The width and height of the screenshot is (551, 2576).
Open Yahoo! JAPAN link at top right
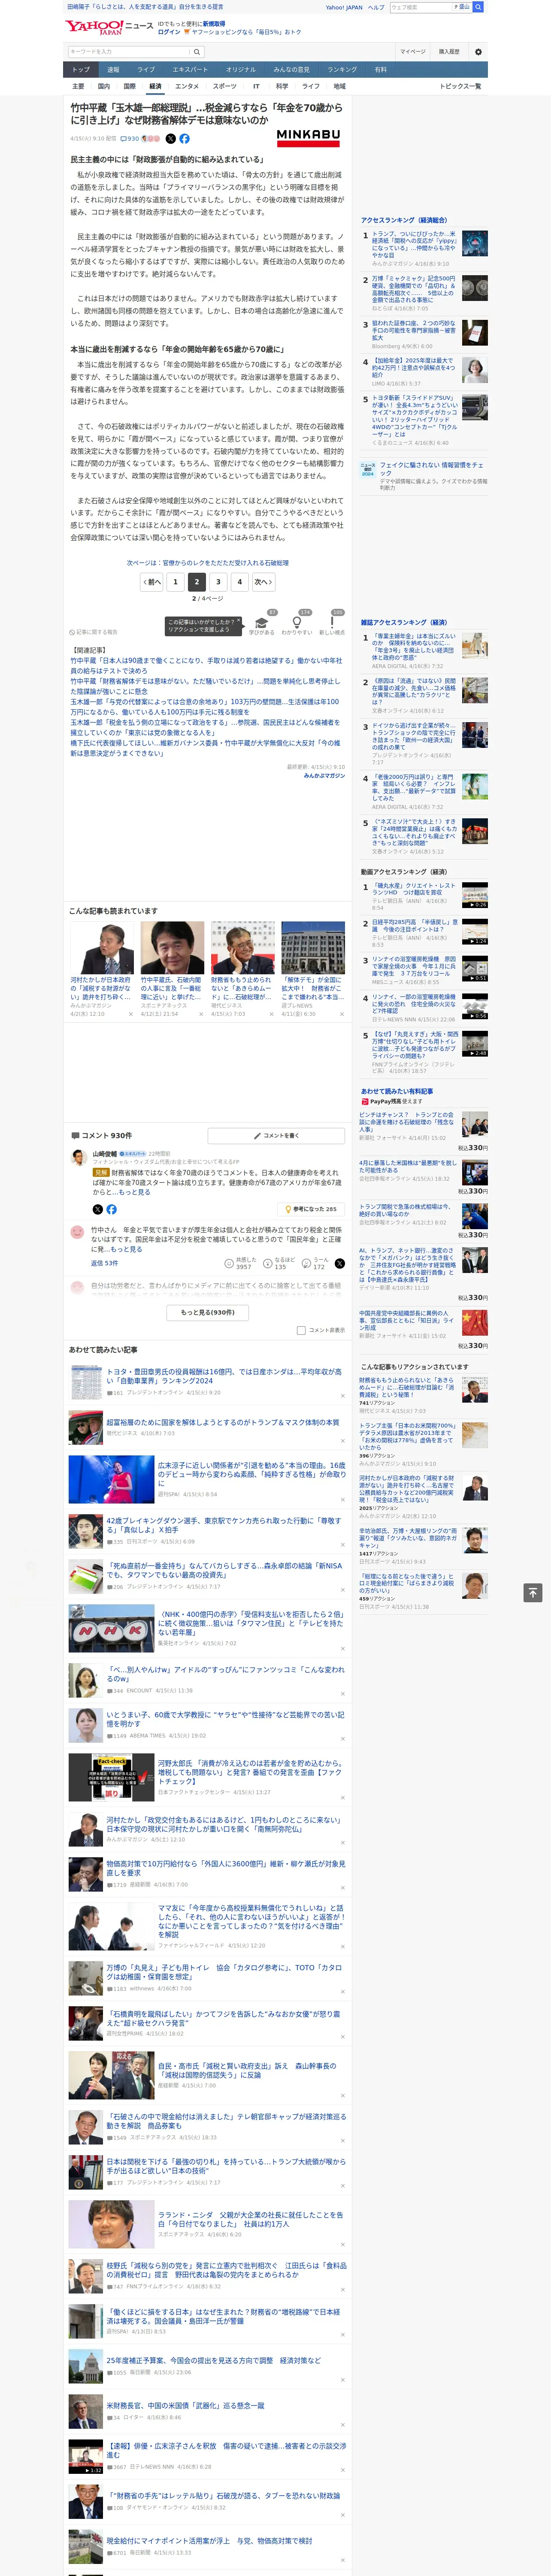point(344,7)
